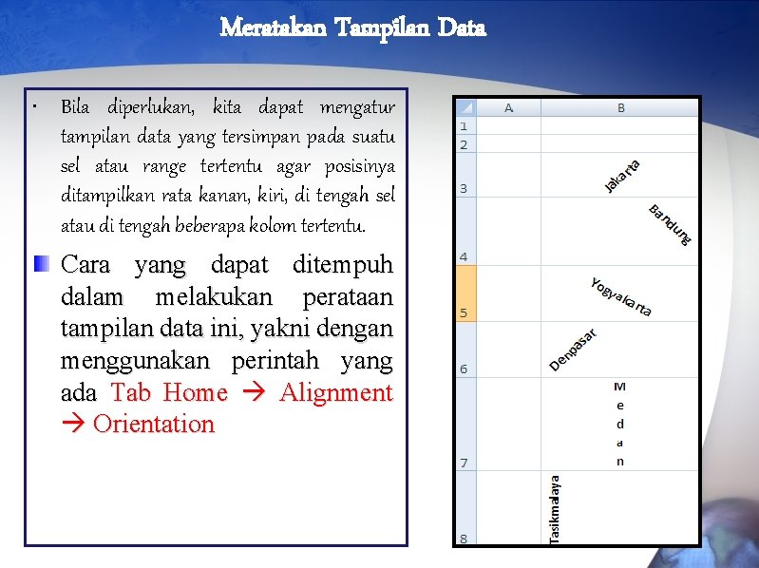759x568 pixels.
Task: Click the red text Tab Home
Action: coord(169,391)
